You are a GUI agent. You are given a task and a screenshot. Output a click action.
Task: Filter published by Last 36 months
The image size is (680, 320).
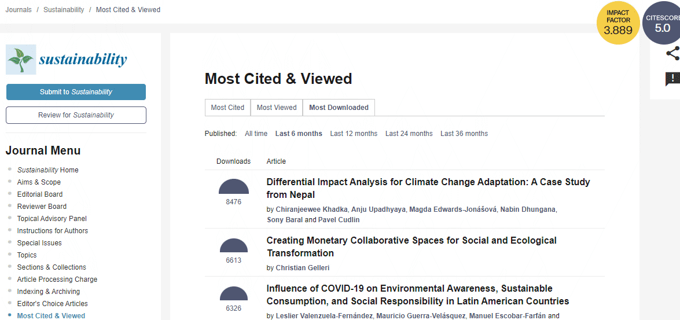[x=464, y=134]
